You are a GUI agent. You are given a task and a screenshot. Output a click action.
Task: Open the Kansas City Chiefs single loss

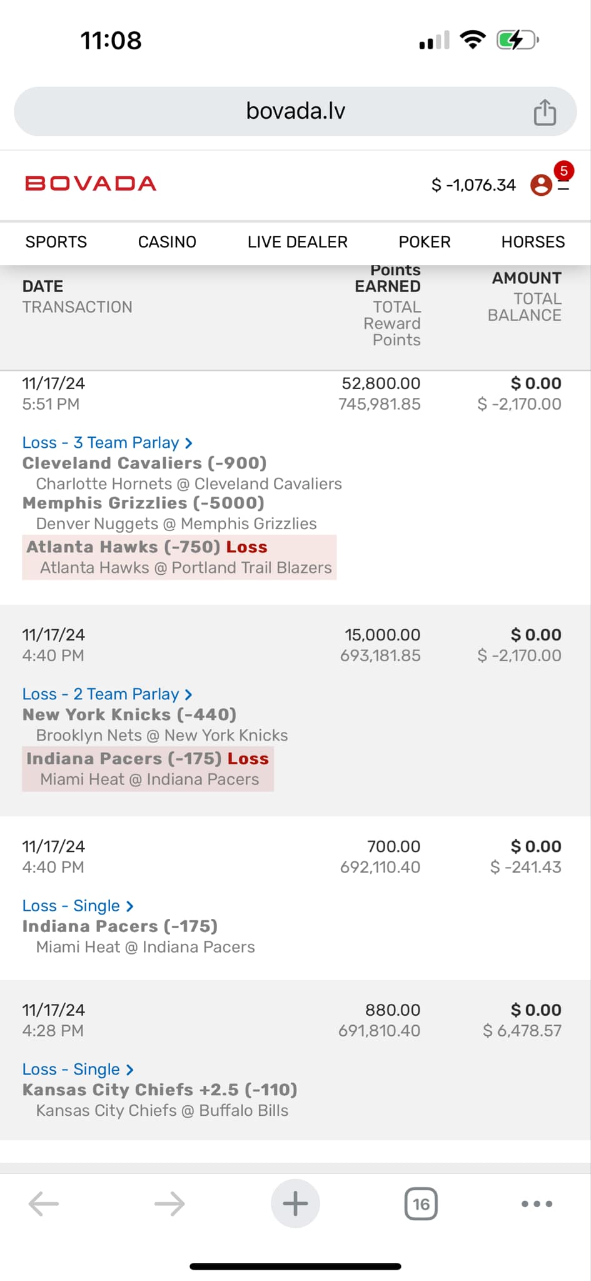(x=78, y=1070)
